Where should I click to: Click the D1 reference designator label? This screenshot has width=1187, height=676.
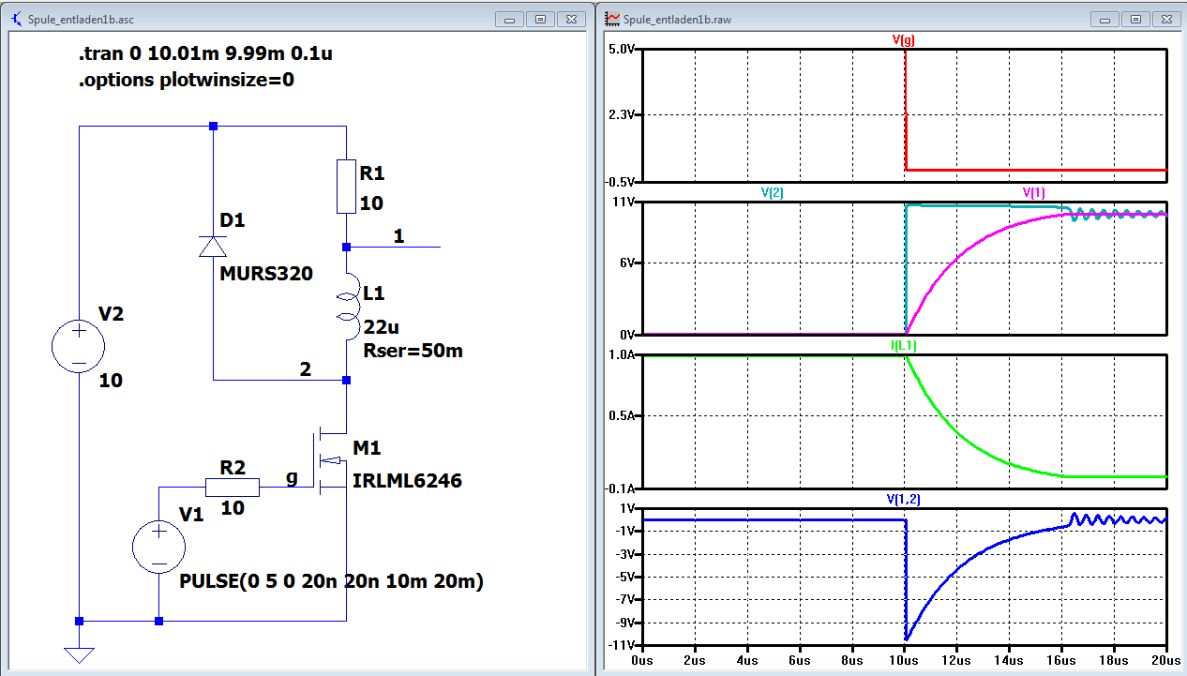(x=232, y=220)
